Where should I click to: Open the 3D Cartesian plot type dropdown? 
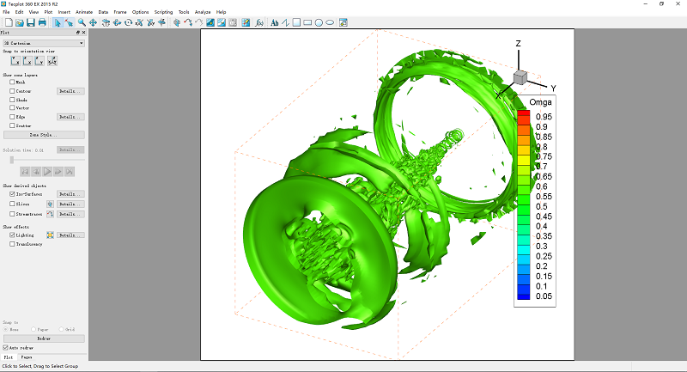pyautogui.click(x=43, y=42)
